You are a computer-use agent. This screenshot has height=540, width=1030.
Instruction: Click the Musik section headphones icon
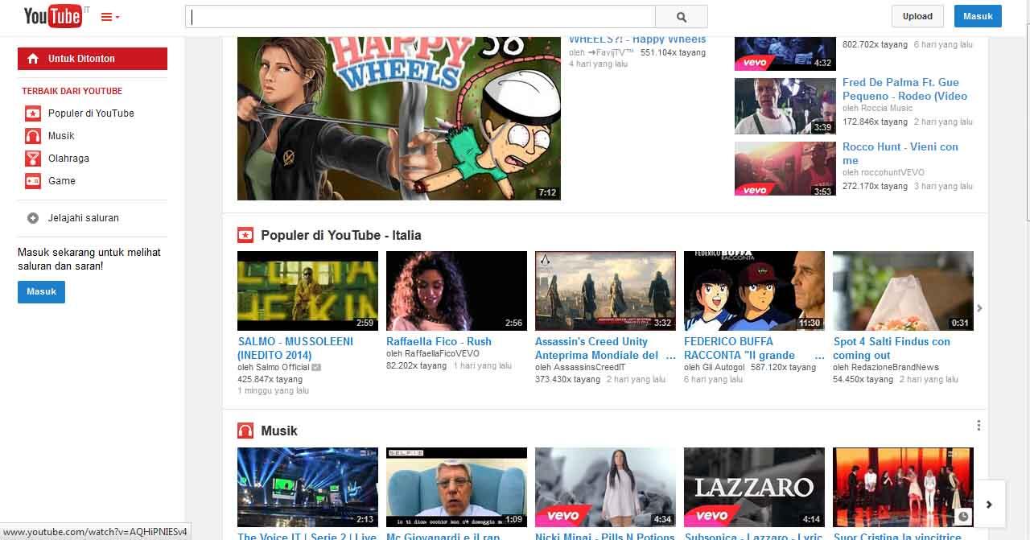click(245, 431)
